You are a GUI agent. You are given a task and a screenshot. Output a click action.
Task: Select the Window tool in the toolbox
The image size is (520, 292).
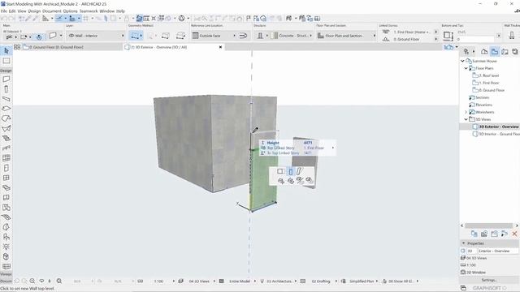(x=6, y=178)
